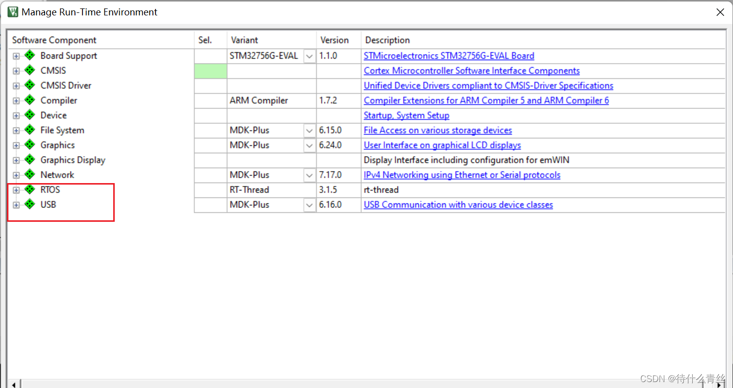Click the ARM Compiler variant cell

point(272,101)
